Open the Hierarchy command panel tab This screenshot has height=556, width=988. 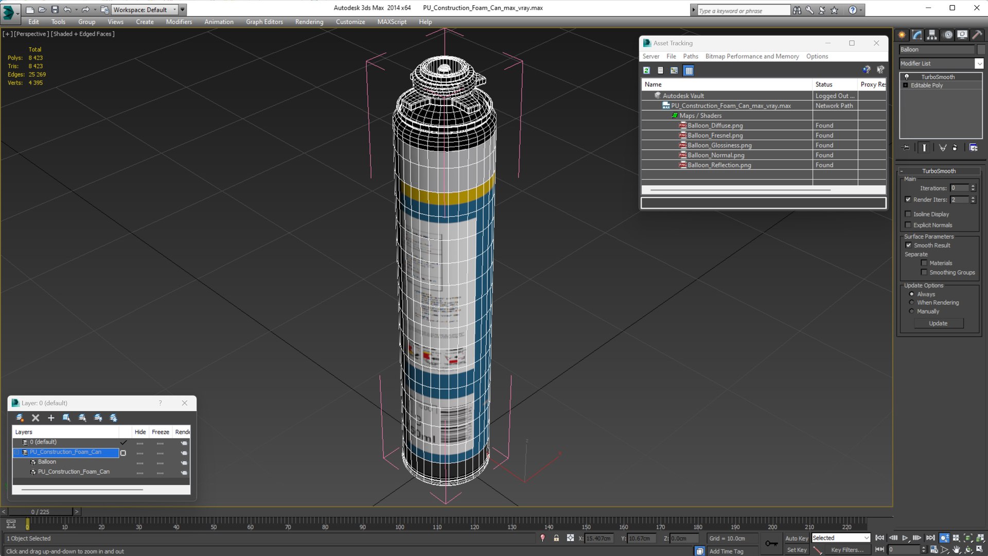click(932, 34)
